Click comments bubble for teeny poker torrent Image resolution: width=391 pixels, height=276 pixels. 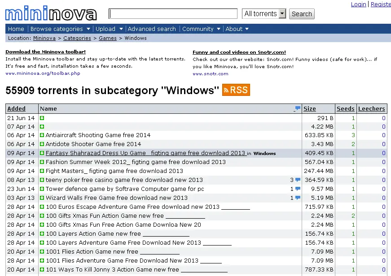tap(298, 180)
